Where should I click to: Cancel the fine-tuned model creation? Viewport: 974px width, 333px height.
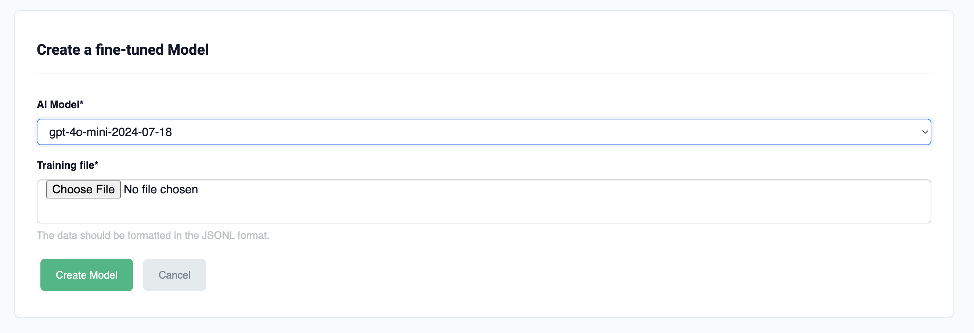[174, 275]
